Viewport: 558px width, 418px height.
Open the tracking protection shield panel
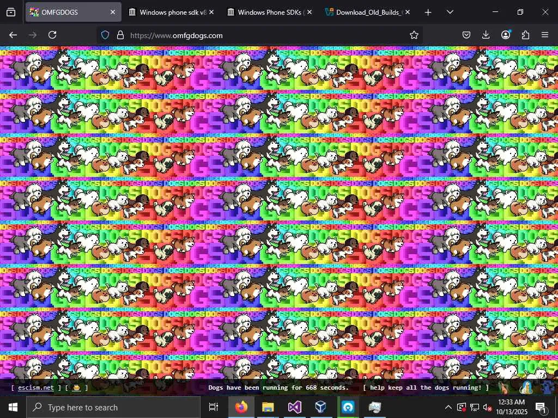coord(105,35)
